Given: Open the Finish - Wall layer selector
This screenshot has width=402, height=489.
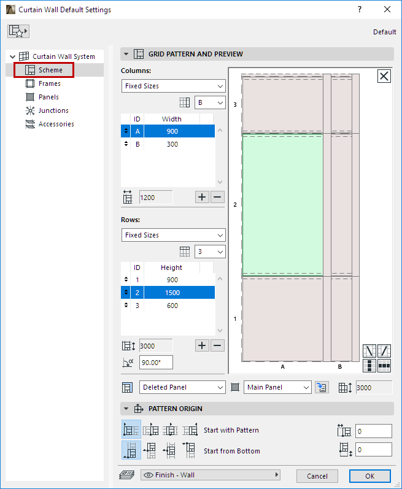Looking at the screenshot, I should pos(211,475).
